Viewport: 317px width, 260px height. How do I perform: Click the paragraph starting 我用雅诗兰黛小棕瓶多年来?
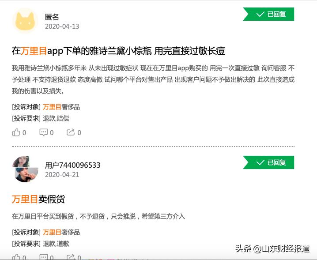(x=153, y=79)
